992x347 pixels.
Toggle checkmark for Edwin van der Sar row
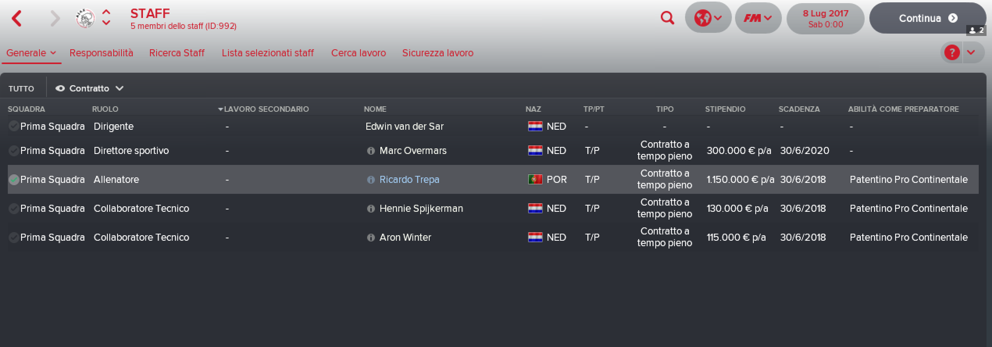(14, 126)
